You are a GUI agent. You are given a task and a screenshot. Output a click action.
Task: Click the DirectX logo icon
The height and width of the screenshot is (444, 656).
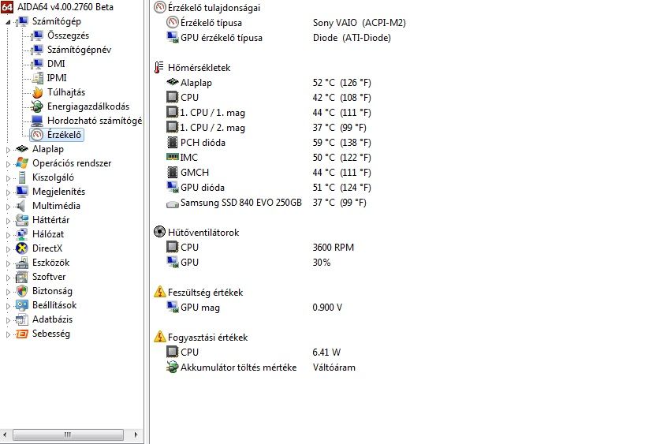point(22,248)
